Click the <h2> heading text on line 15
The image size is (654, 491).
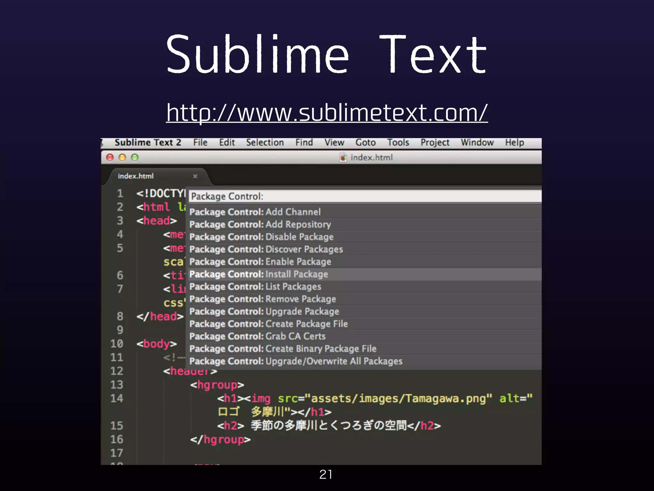pos(329,426)
